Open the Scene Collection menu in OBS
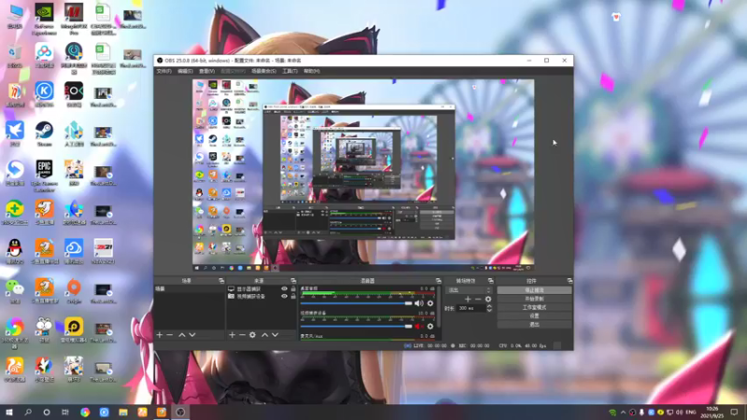The image size is (747, 420). (x=264, y=71)
